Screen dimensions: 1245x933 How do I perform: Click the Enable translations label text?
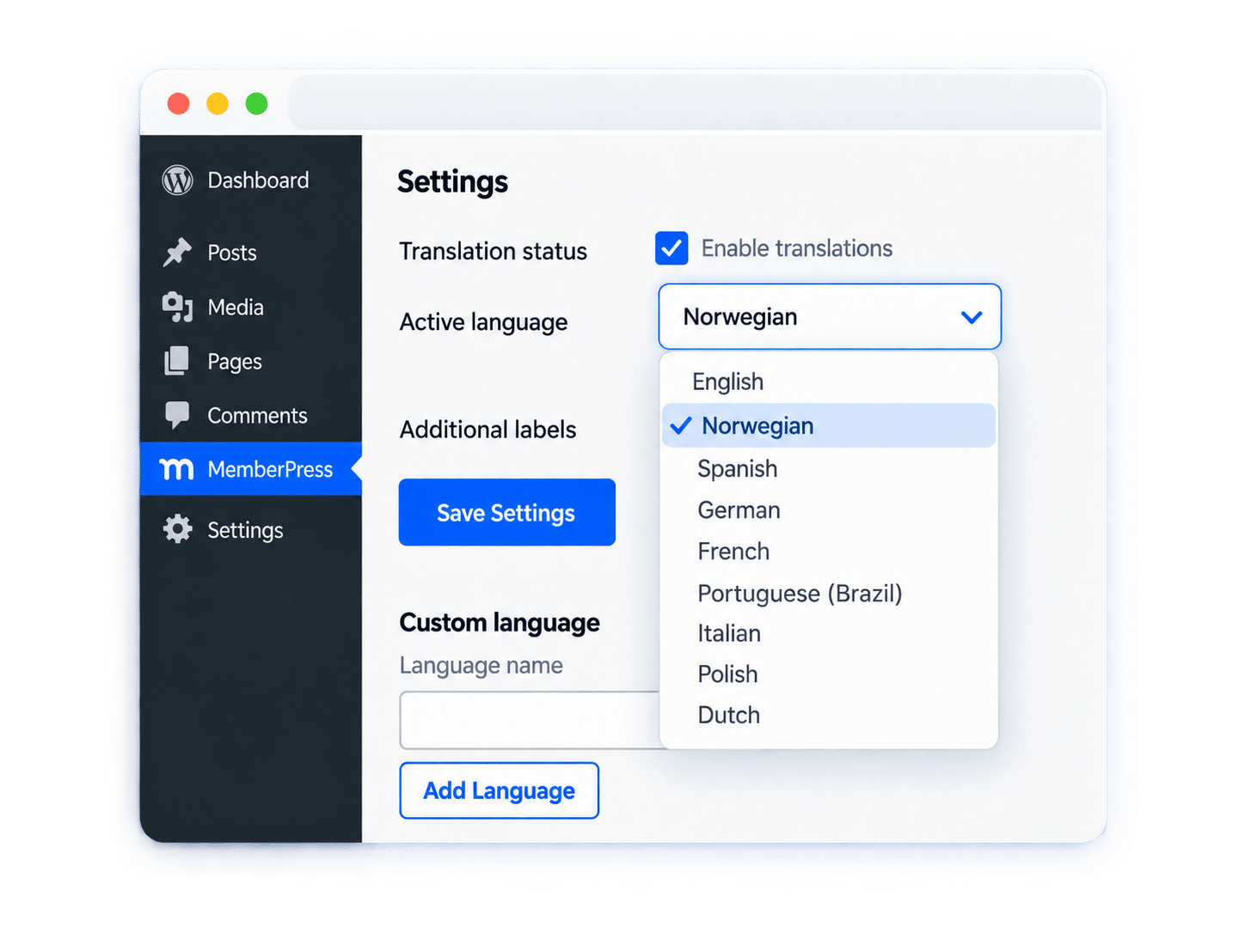pos(797,248)
